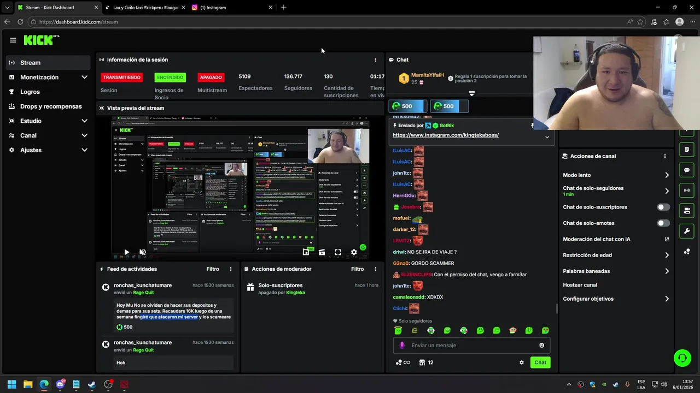Click the ENCENDIDO partner revenue badge
The image size is (700, 393).
pyautogui.click(x=170, y=78)
